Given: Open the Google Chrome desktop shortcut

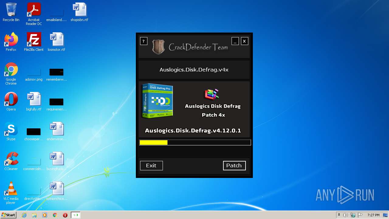Looking at the screenshot, I should pyautogui.click(x=11, y=74).
